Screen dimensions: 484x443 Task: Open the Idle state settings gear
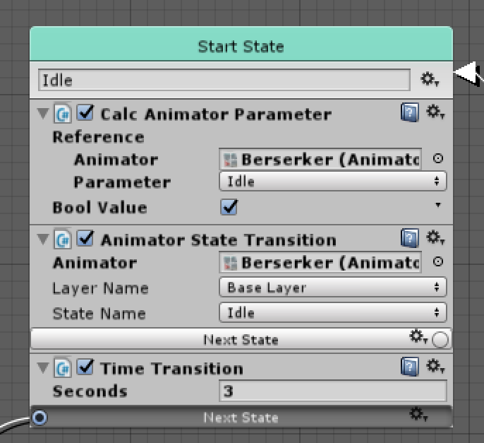pos(430,79)
